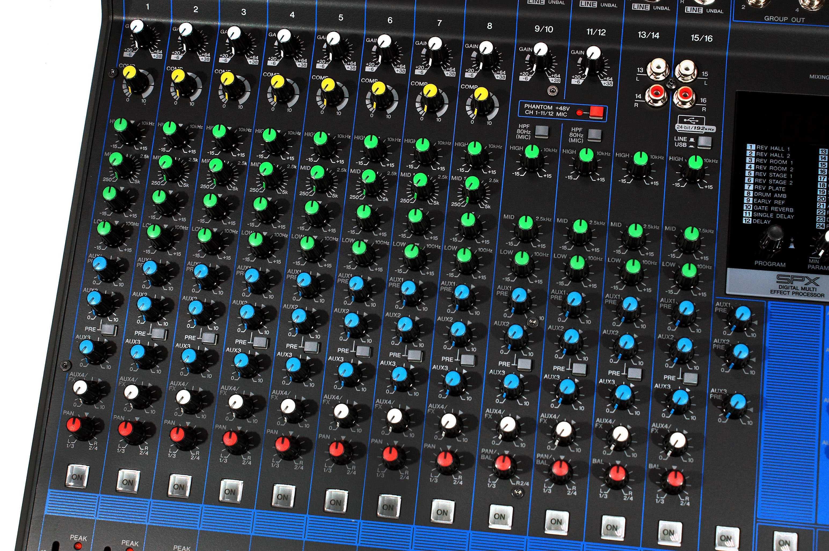The width and height of the screenshot is (829, 551).
Task: Click the SPX logo label
Action: coord(798,280)
